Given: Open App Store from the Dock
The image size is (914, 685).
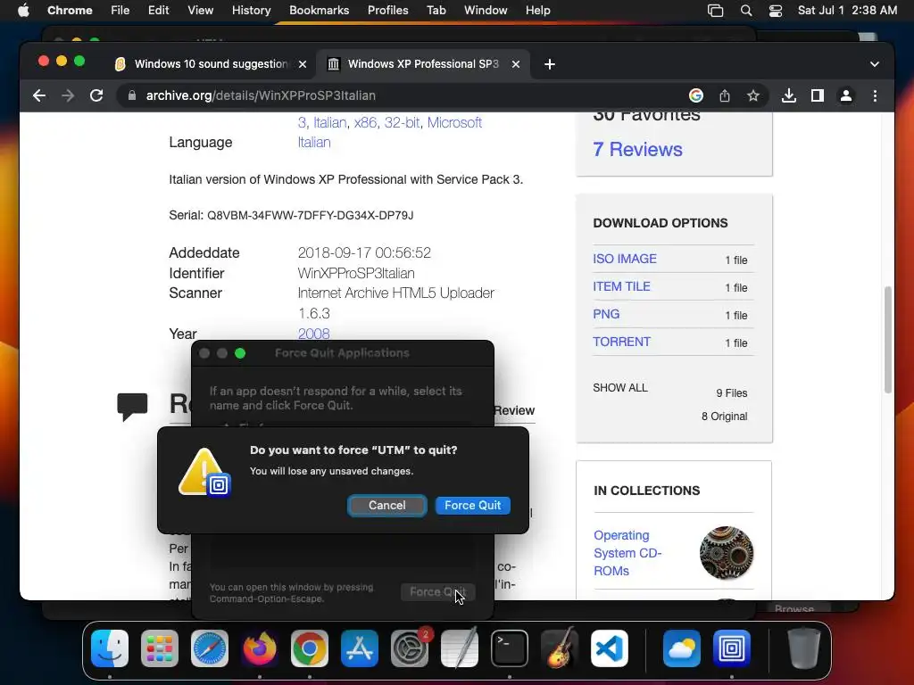Looking at the screenshot, I should click(x=360, y=648).
